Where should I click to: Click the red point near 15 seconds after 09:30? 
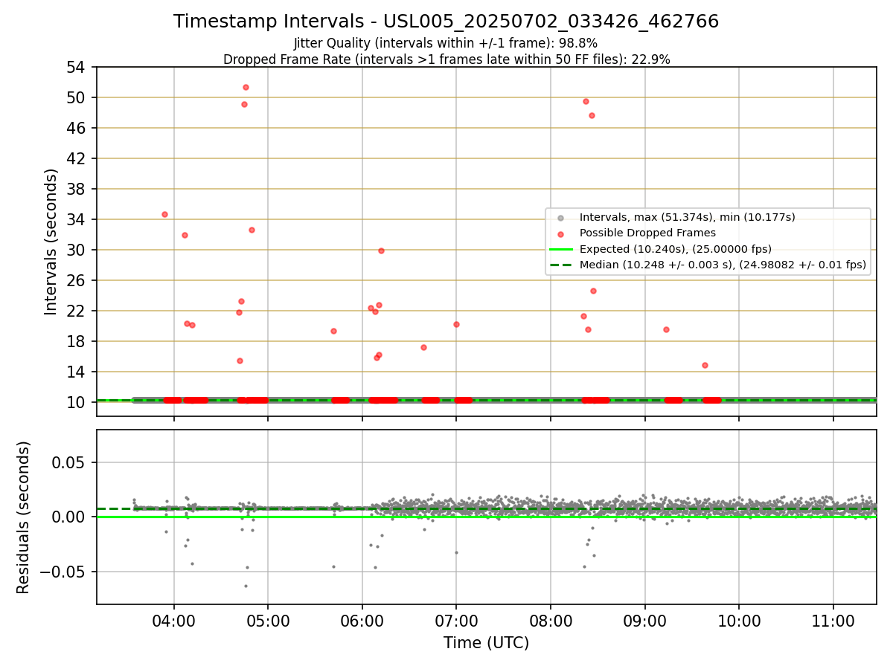click(x=705, y=365)
